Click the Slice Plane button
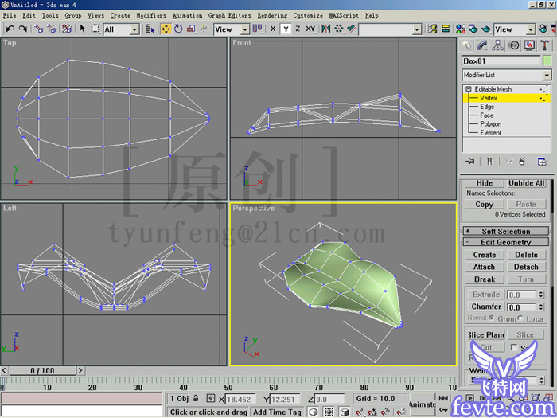557x418 pixels. (x=486, y=335)
